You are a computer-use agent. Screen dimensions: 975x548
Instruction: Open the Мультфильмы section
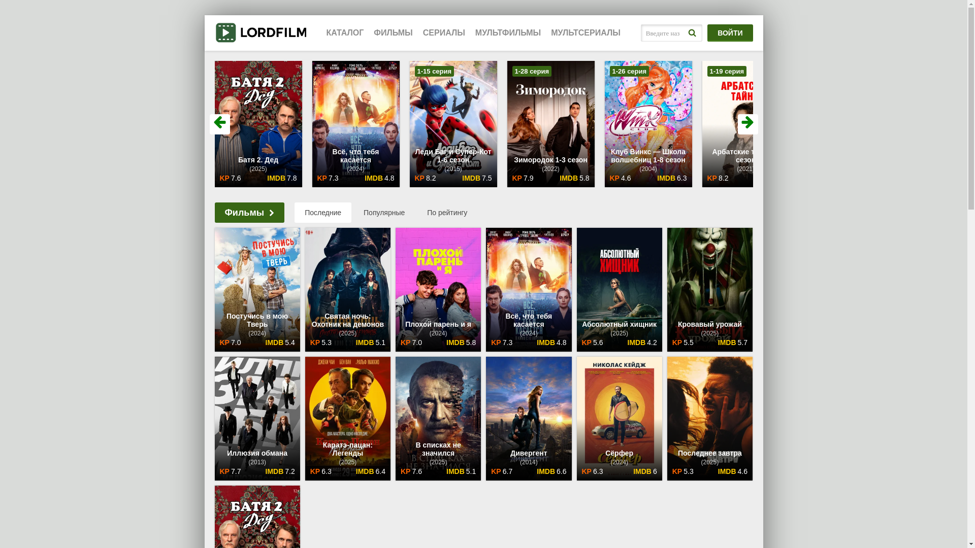coord(508,33)
